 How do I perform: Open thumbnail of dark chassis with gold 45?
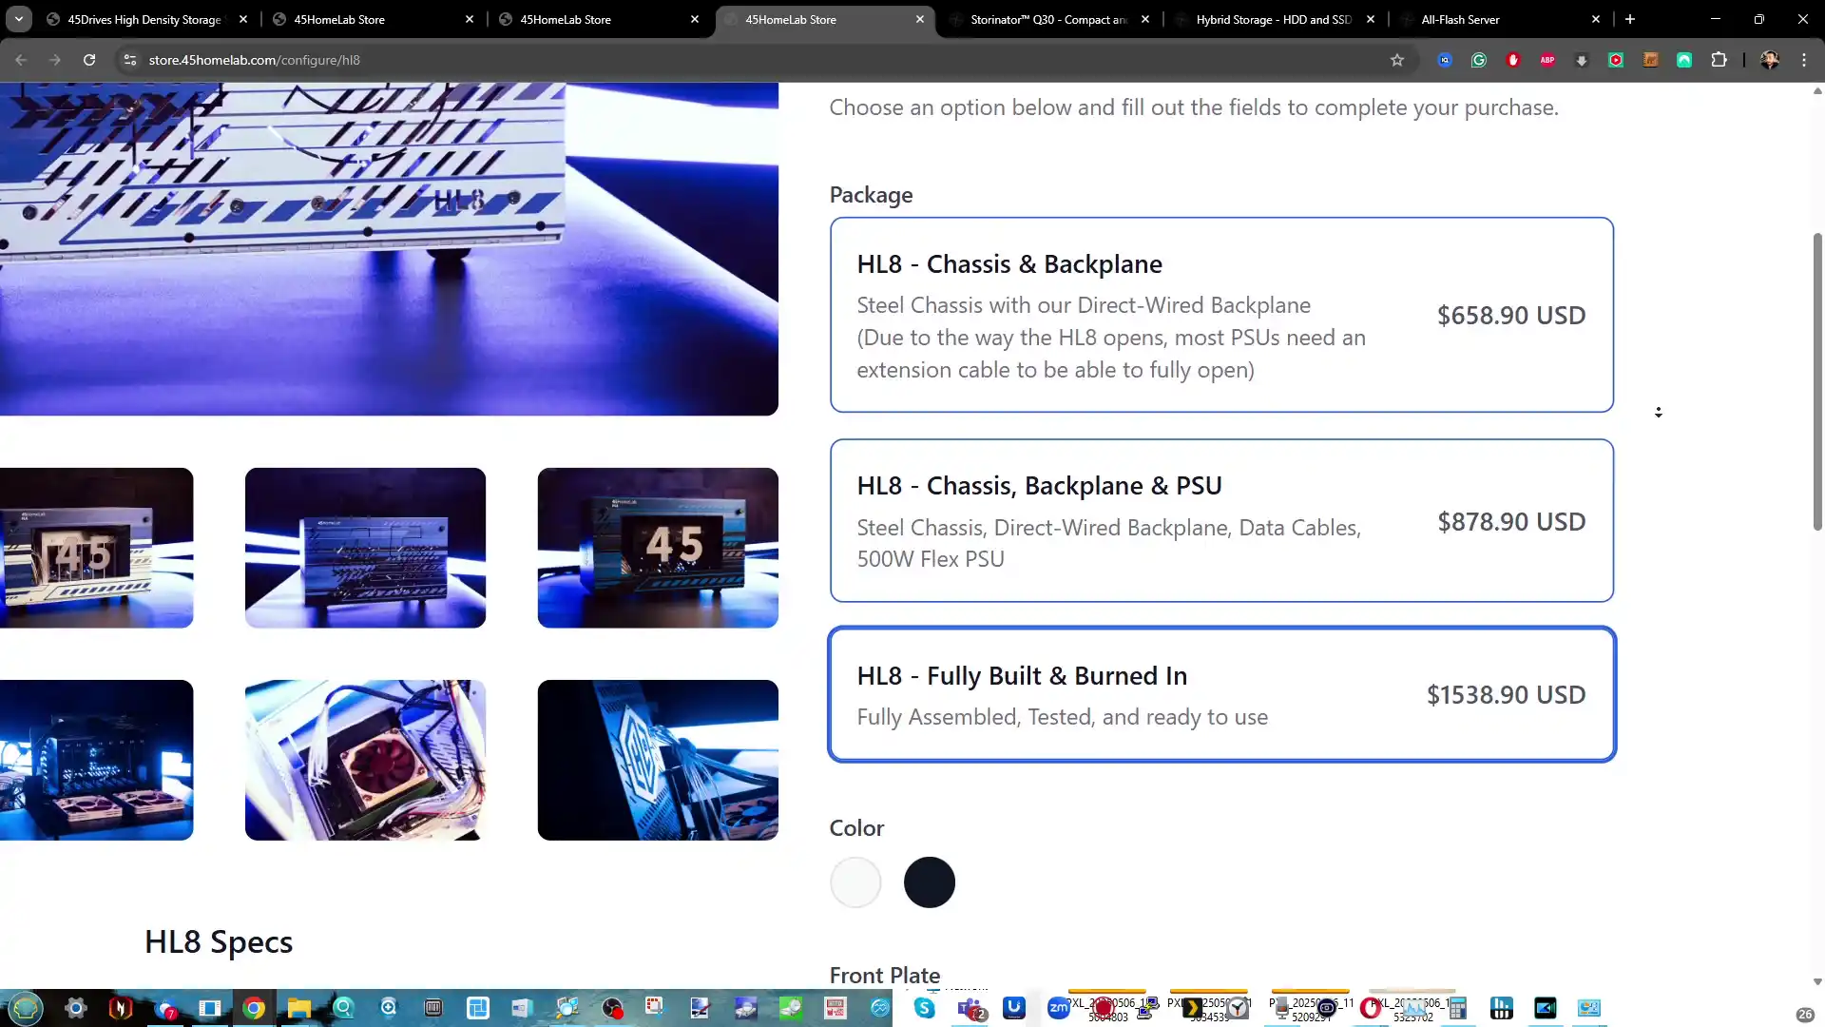pos(658,548)
